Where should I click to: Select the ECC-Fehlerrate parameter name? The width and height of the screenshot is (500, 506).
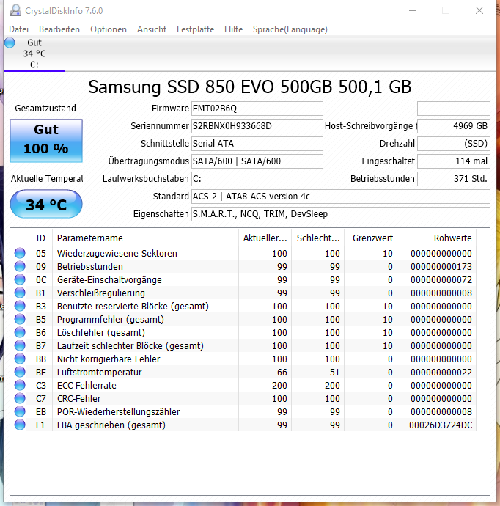click(x=87, y=386)
